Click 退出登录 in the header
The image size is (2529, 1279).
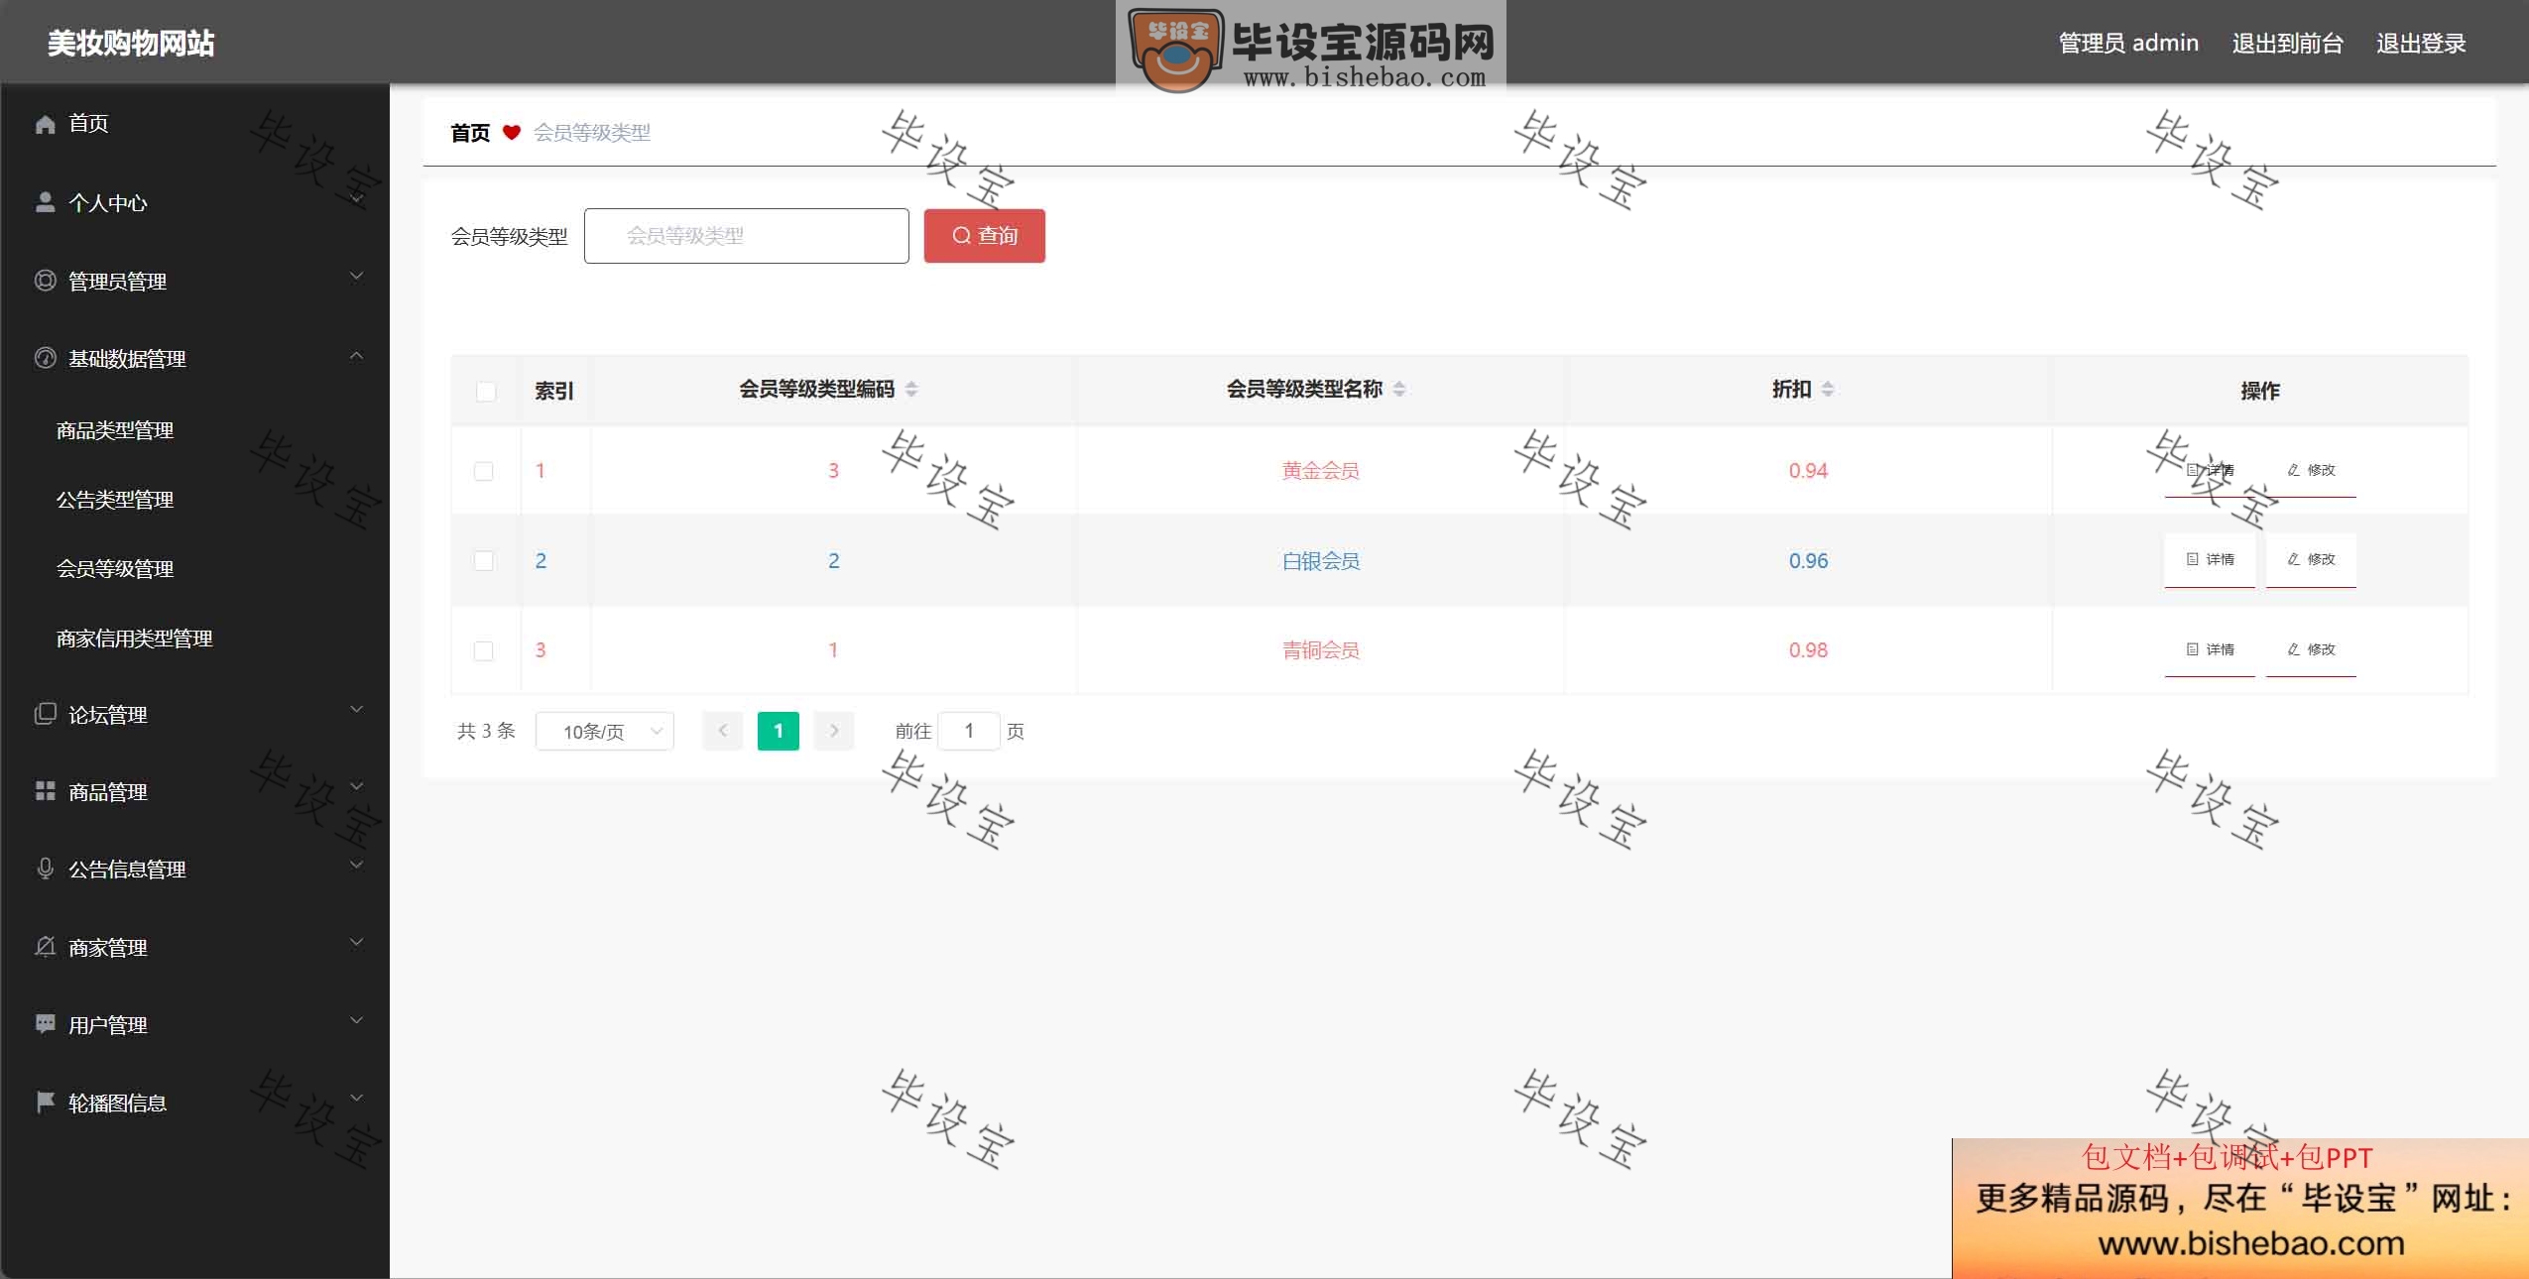click(2421, 44)
